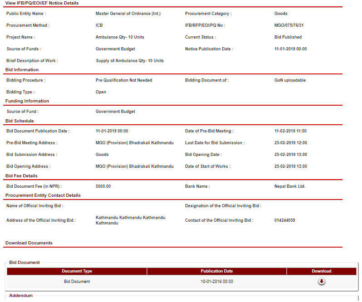Click the Download Documents section title
Viewport: 362px width, 302px height.
(29, 243)
